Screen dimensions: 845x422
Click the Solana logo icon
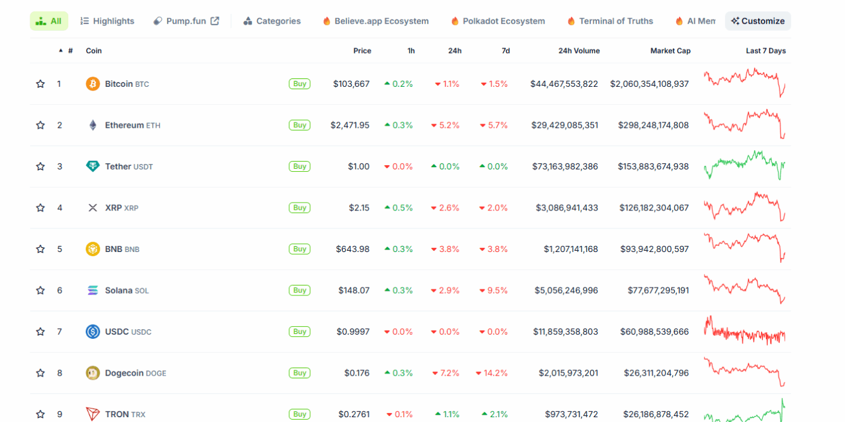point(92,291)
